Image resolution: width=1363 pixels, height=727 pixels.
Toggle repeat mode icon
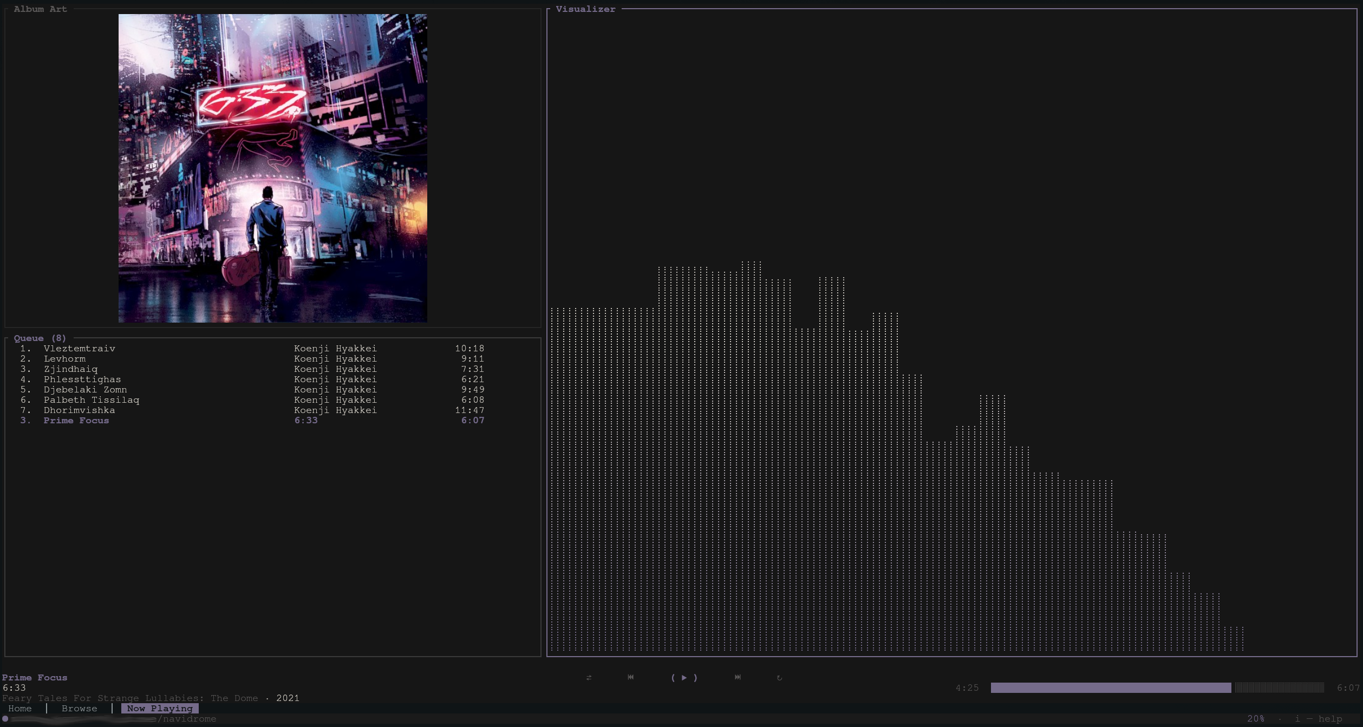(x=779, y=677)
